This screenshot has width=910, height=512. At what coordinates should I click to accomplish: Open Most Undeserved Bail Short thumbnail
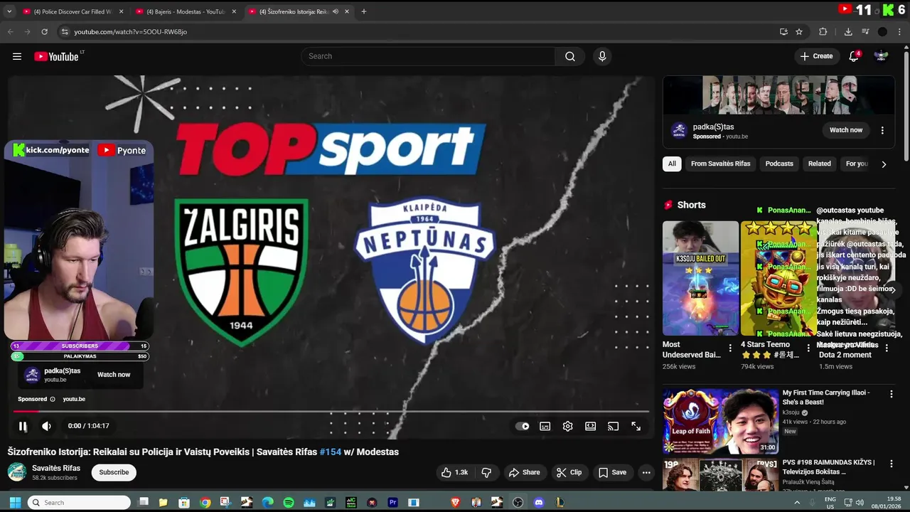click(x=700, y=278)
